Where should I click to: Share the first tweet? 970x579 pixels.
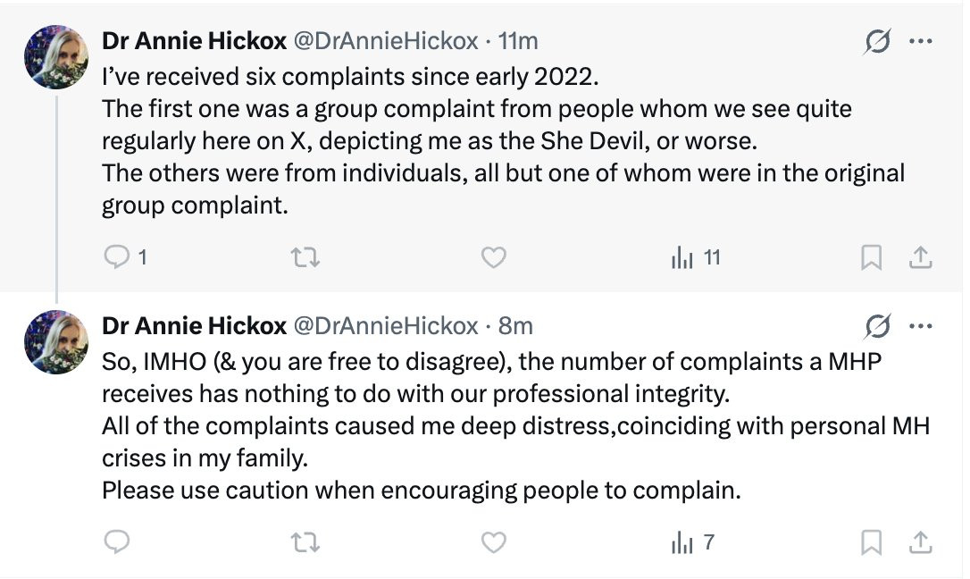click(921, 257)
